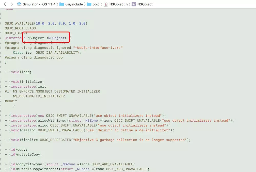The image size is (256, 172).
Task: Click "Objective-C garbage collection is no longer supported" string
Action: click(130, 140)
